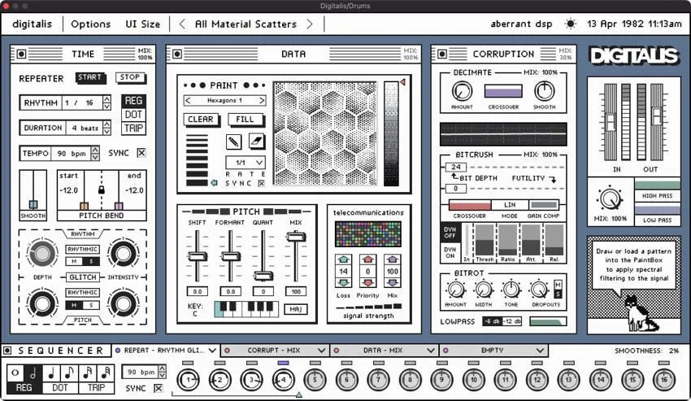Image resolution: width=691 pixels, height=401 pixels.
Task: Click next pattern arrow beside Hexagons 1
Action: click(x=262, y=101)
